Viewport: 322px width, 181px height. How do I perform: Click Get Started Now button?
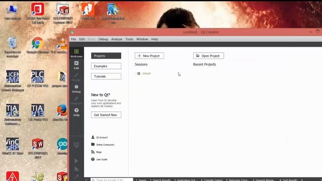(x=106, y=115)
